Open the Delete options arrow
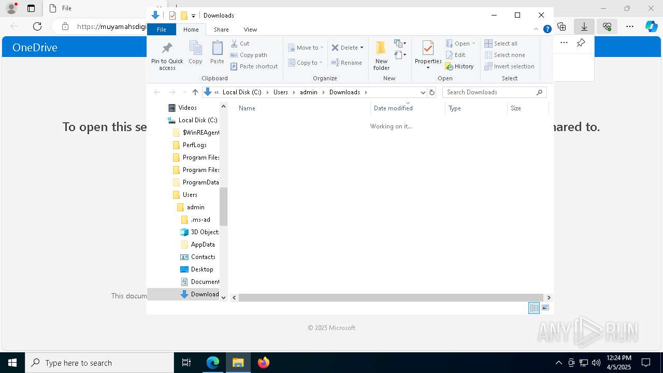Screen dimensions: 663x373 (x=362, y=48)
